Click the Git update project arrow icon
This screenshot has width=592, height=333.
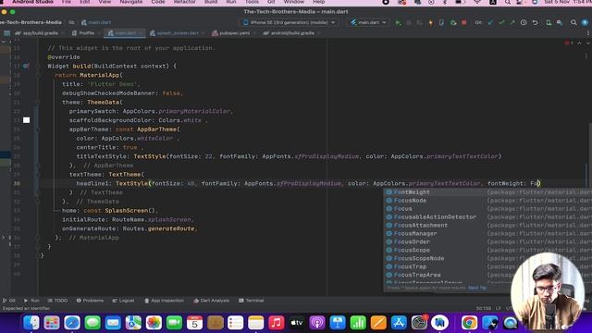(490, 22)
